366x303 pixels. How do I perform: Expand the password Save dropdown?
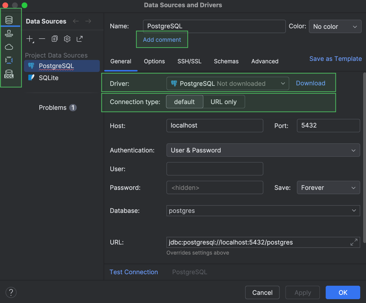(328, 188)
